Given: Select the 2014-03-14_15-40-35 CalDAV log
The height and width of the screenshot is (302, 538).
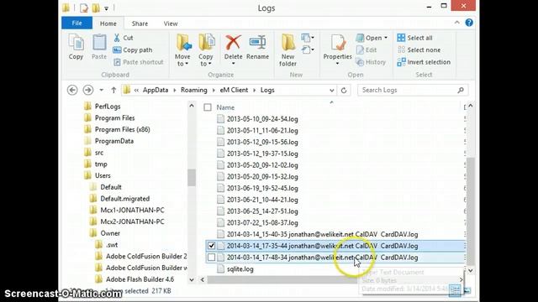Looking at the screenshot, I should pyautogui.click(x=322, y=234).
